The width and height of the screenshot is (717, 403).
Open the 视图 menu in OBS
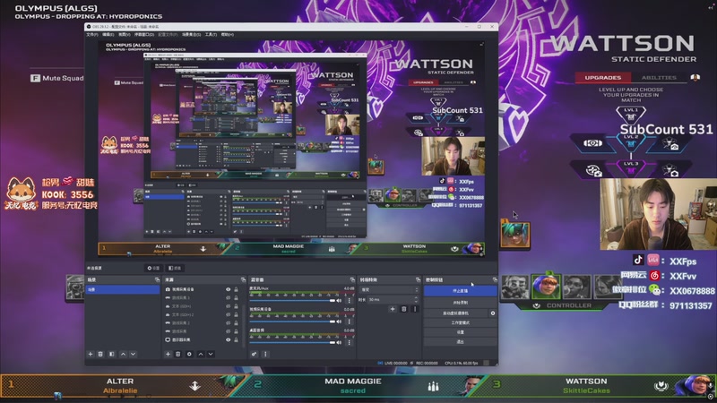coord(125,35)
